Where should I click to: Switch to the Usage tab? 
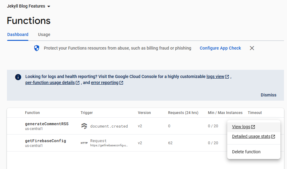44,34
